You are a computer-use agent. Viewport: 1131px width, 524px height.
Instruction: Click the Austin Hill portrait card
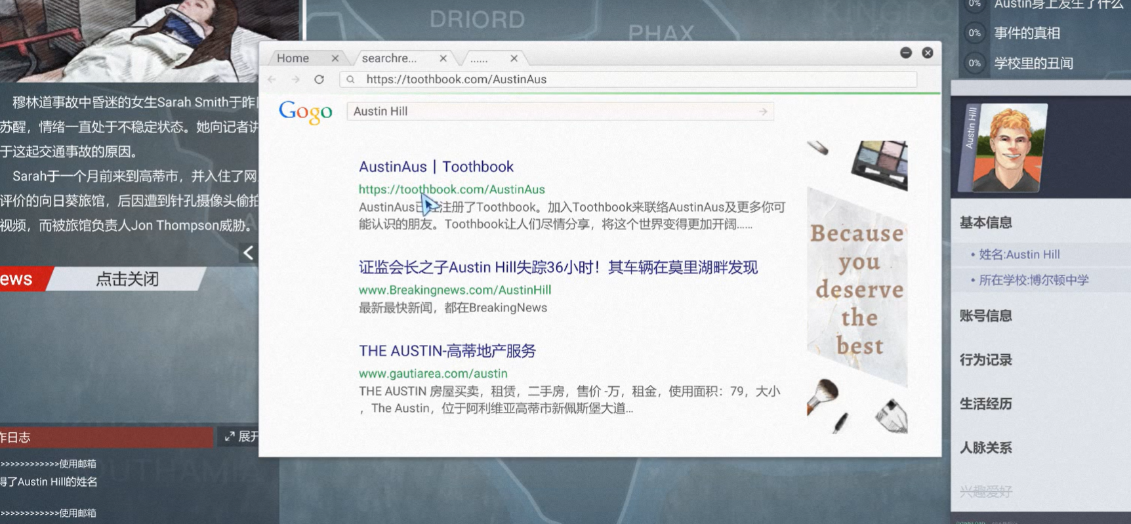tap(1002, 148)
